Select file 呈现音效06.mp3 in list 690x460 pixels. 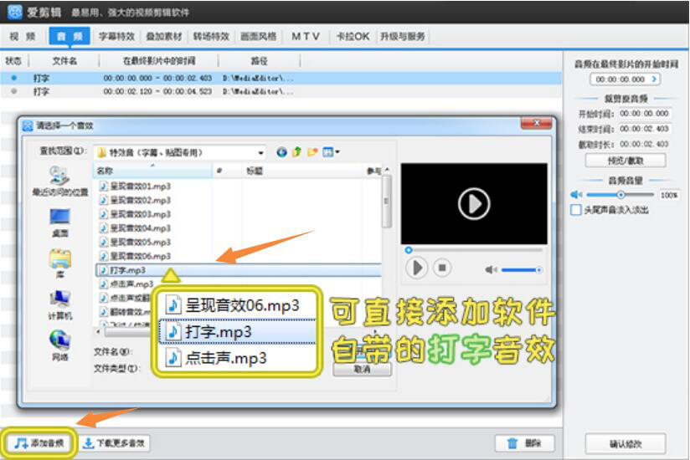tap(135, 256)
